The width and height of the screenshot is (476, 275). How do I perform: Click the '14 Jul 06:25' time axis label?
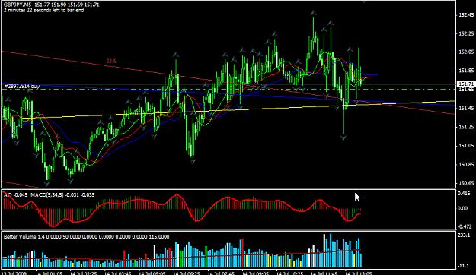(187, 273)
